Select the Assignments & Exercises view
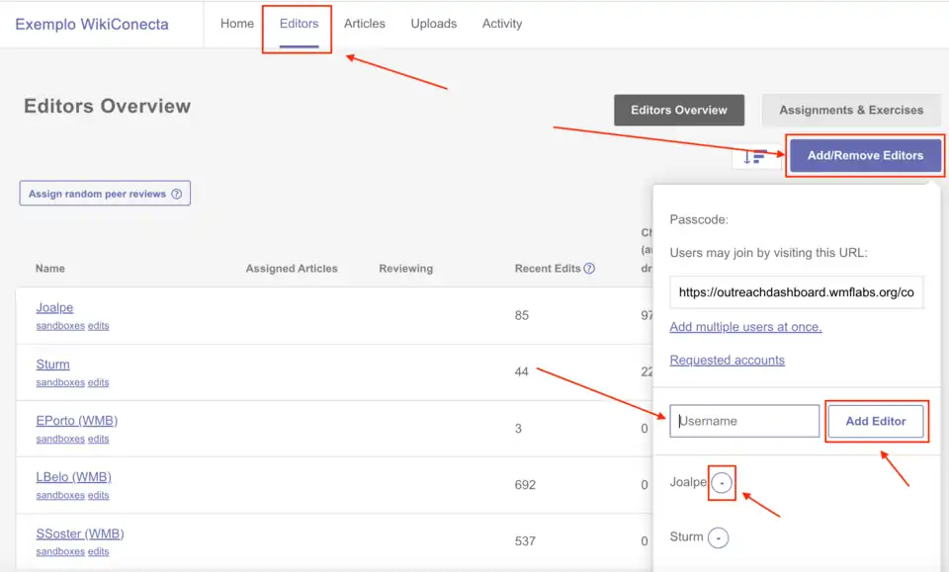Viewport: 949px width, 572px height. (x=851, y=111)
